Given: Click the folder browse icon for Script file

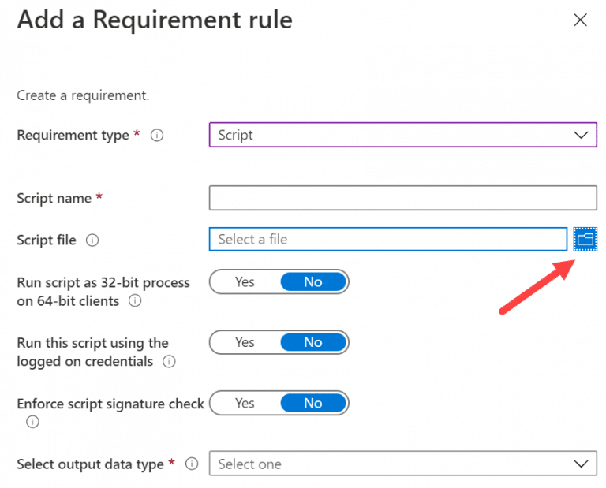Looking at the screenshot, I should click(585, 239).
